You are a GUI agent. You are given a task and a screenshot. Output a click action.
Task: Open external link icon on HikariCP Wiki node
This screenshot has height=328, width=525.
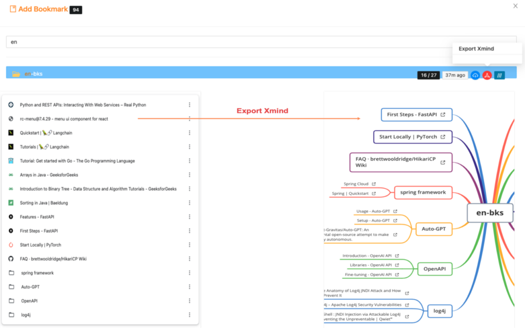[x=443, y=162]
